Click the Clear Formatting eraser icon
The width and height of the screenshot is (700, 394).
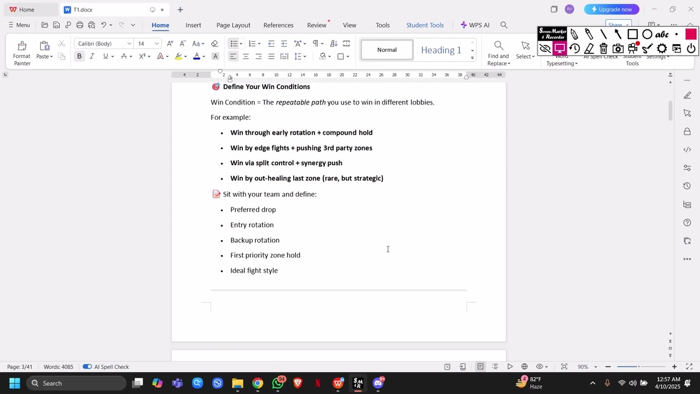pos(214,44)
